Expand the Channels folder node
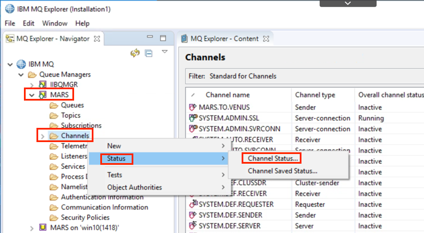The height and width of the screenshot is (233, 424). pyautogui.click(x=42, y=136)
